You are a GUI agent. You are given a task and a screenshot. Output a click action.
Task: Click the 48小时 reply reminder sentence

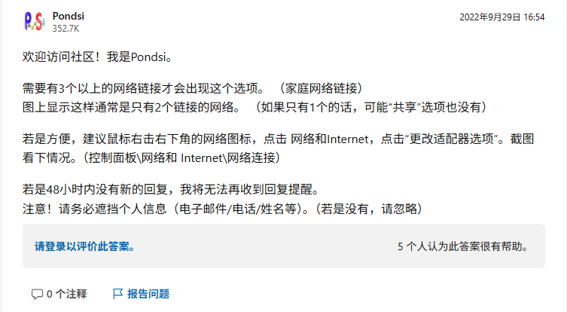pyautogui.click(x=171, y=189)
